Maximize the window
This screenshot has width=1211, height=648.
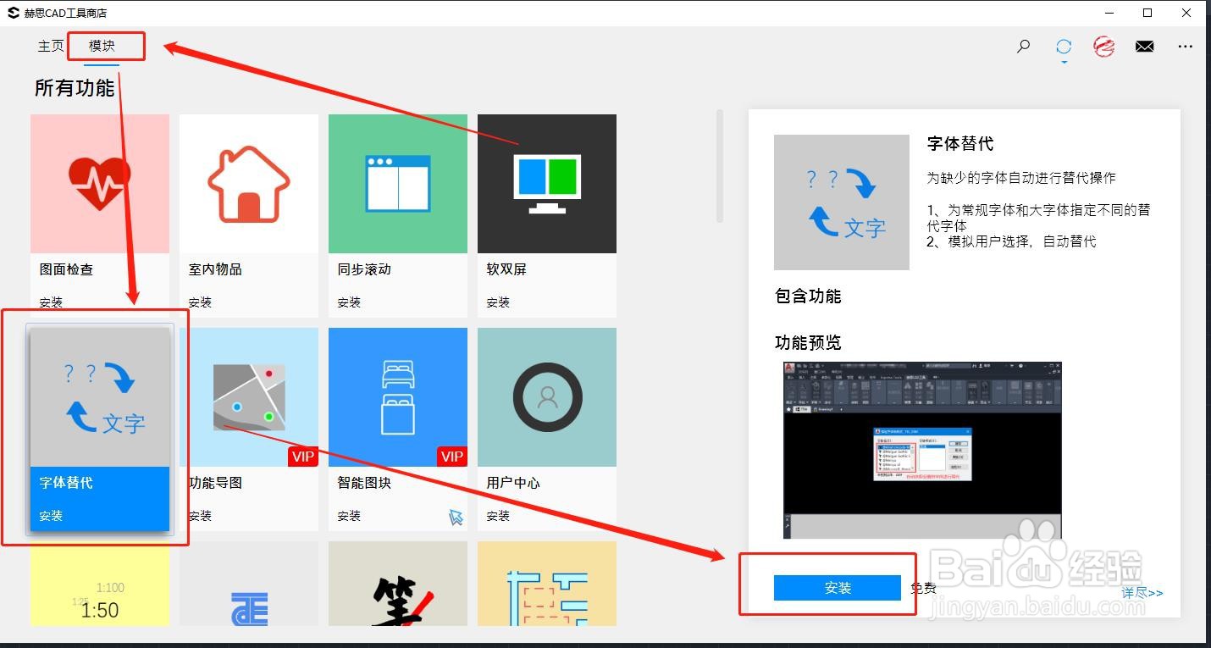(x=1147, y=13)
